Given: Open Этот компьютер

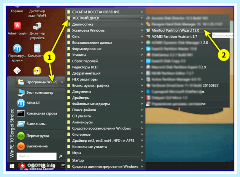Looking at the screenshot, I should [40, 93].
